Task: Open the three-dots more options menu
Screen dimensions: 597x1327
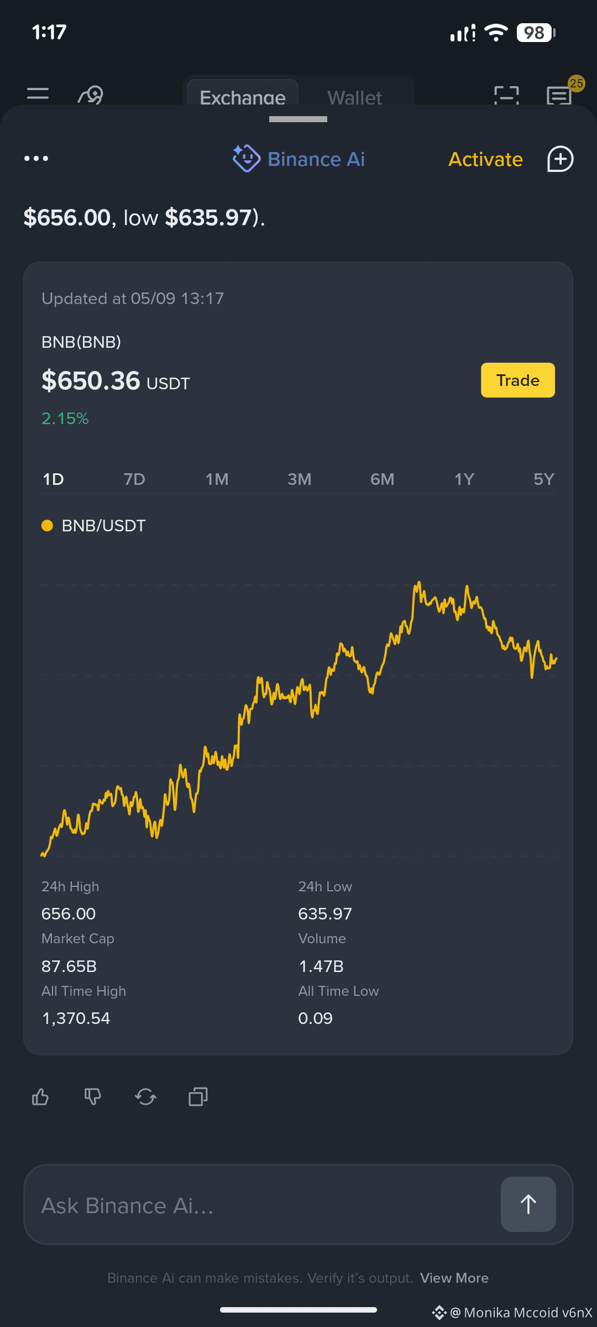Action: point(36,159)
